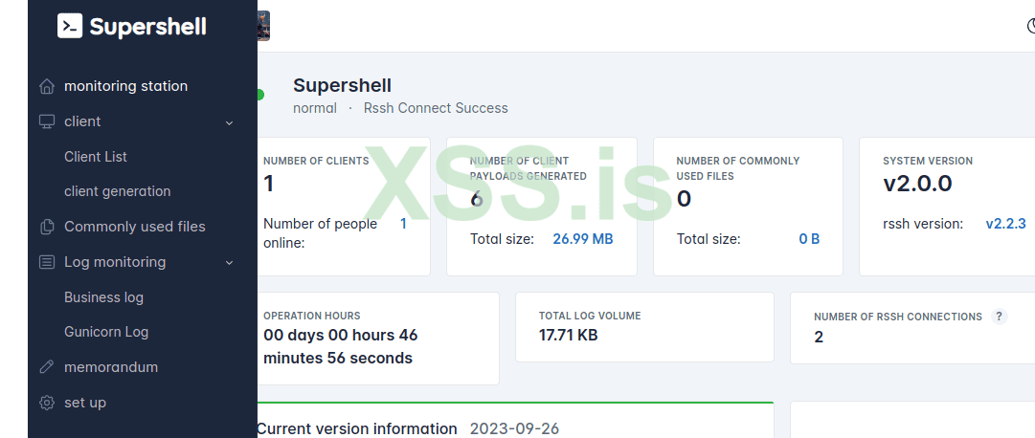Viewport: 1035px width, 438px height.
Task: Click the Number of RSSH Connections label
Action: (898, 317)
